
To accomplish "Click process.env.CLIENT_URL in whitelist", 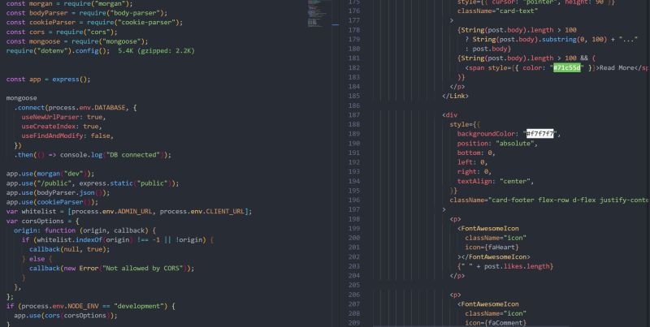I will pos(201,212).
